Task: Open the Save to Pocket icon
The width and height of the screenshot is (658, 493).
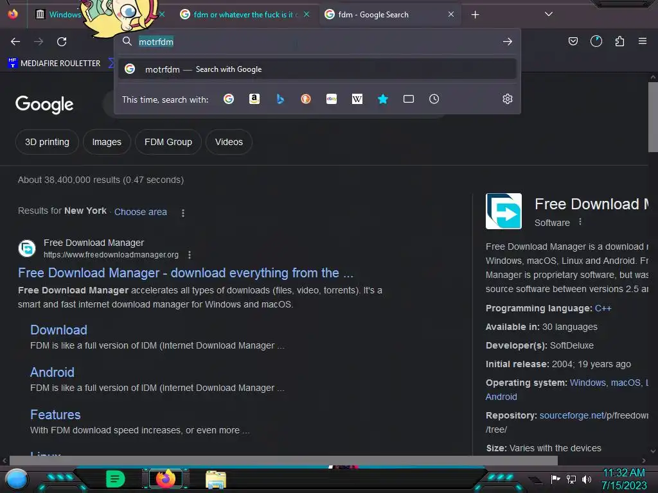Action: [573, 41]
